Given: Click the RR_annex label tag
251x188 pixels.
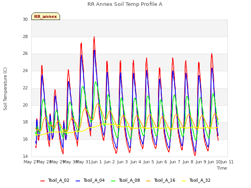Looking at the screenshot, I should click(x=45, y=16).
